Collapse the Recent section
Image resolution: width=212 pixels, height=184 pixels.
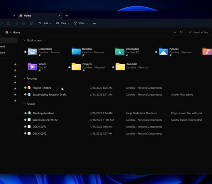pos(25,104)
